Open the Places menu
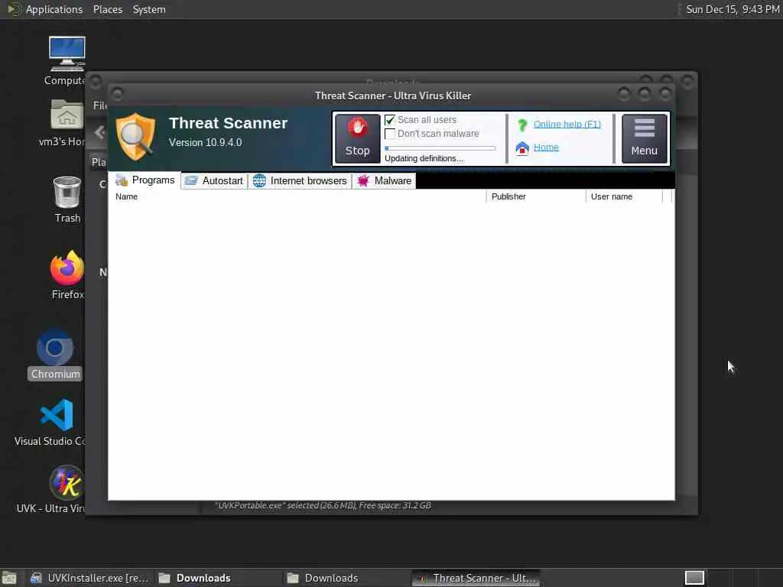783x587 pixels. tap(107, 9)
